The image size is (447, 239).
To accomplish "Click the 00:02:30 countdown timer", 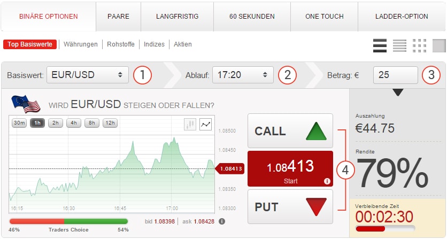I will 384,217.
